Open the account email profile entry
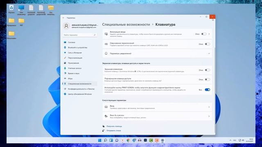This screenshot has width=262, height=147. pyautogui.click(x=80, y=26)
